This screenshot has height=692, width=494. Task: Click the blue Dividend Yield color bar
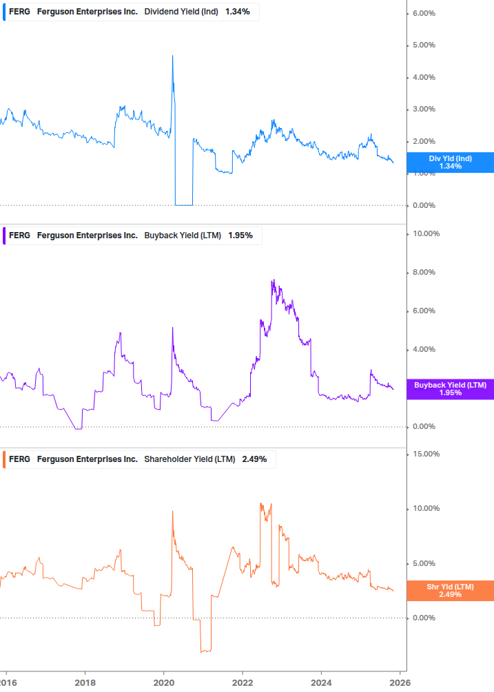pyautogui.click(x=5, y=12)
